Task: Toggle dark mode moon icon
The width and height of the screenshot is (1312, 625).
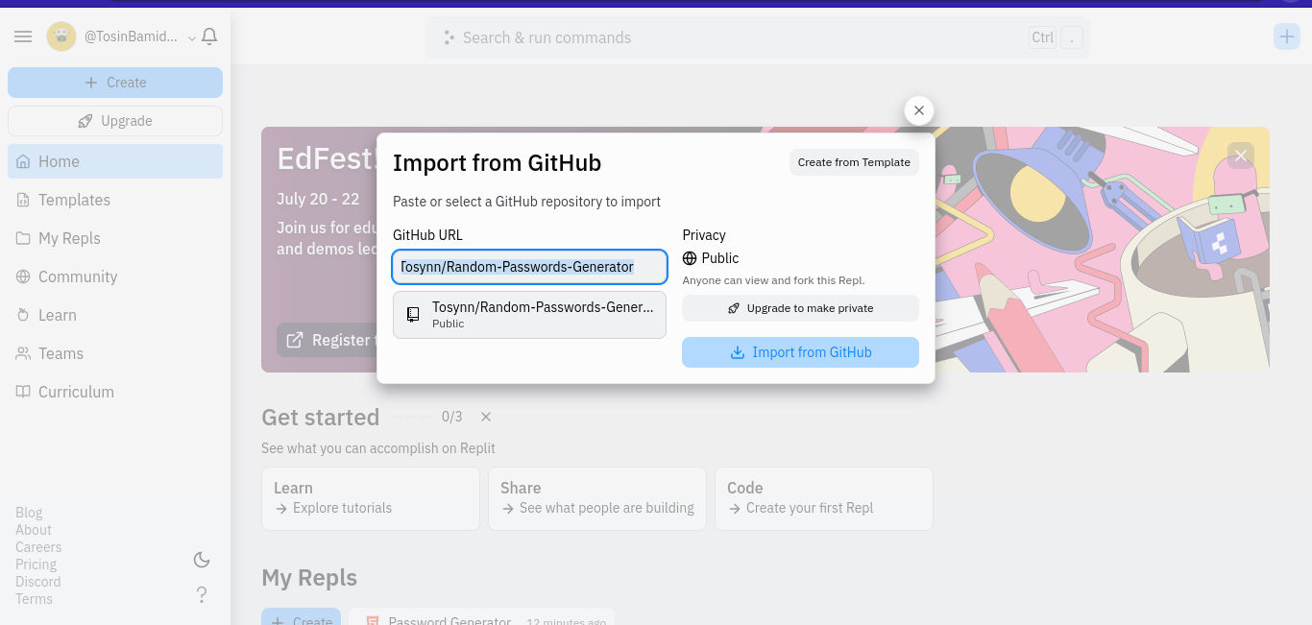Action: point(202,560)
